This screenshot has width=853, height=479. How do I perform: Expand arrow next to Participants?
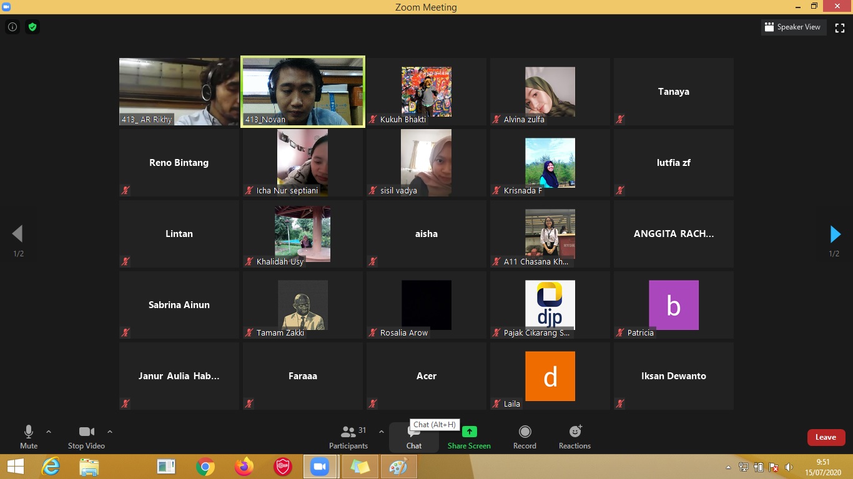(382, 432)
